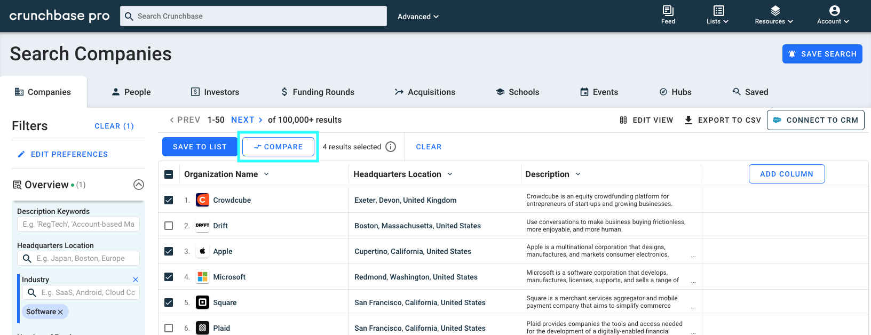Image resolution: width=871 pixels, height=335 pixels.
Task: Open Headquarters Location column dropdown arrow
Action: 450,174
